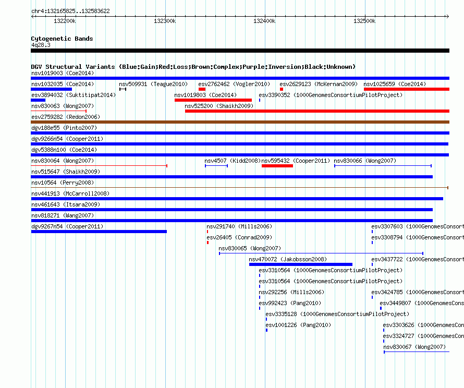Click the 4q28.3 cytogenetic band bar
The width and height of the screenshot is (464, 388).
click(240, 51)
